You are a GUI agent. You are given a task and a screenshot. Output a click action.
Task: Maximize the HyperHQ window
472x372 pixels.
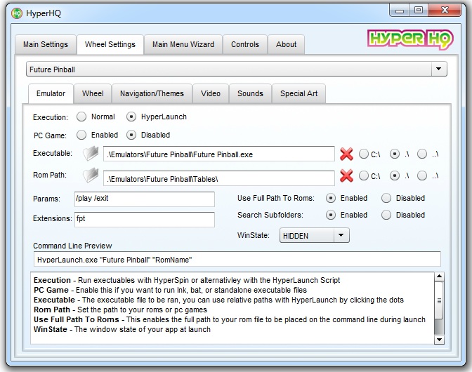point(419,11)
